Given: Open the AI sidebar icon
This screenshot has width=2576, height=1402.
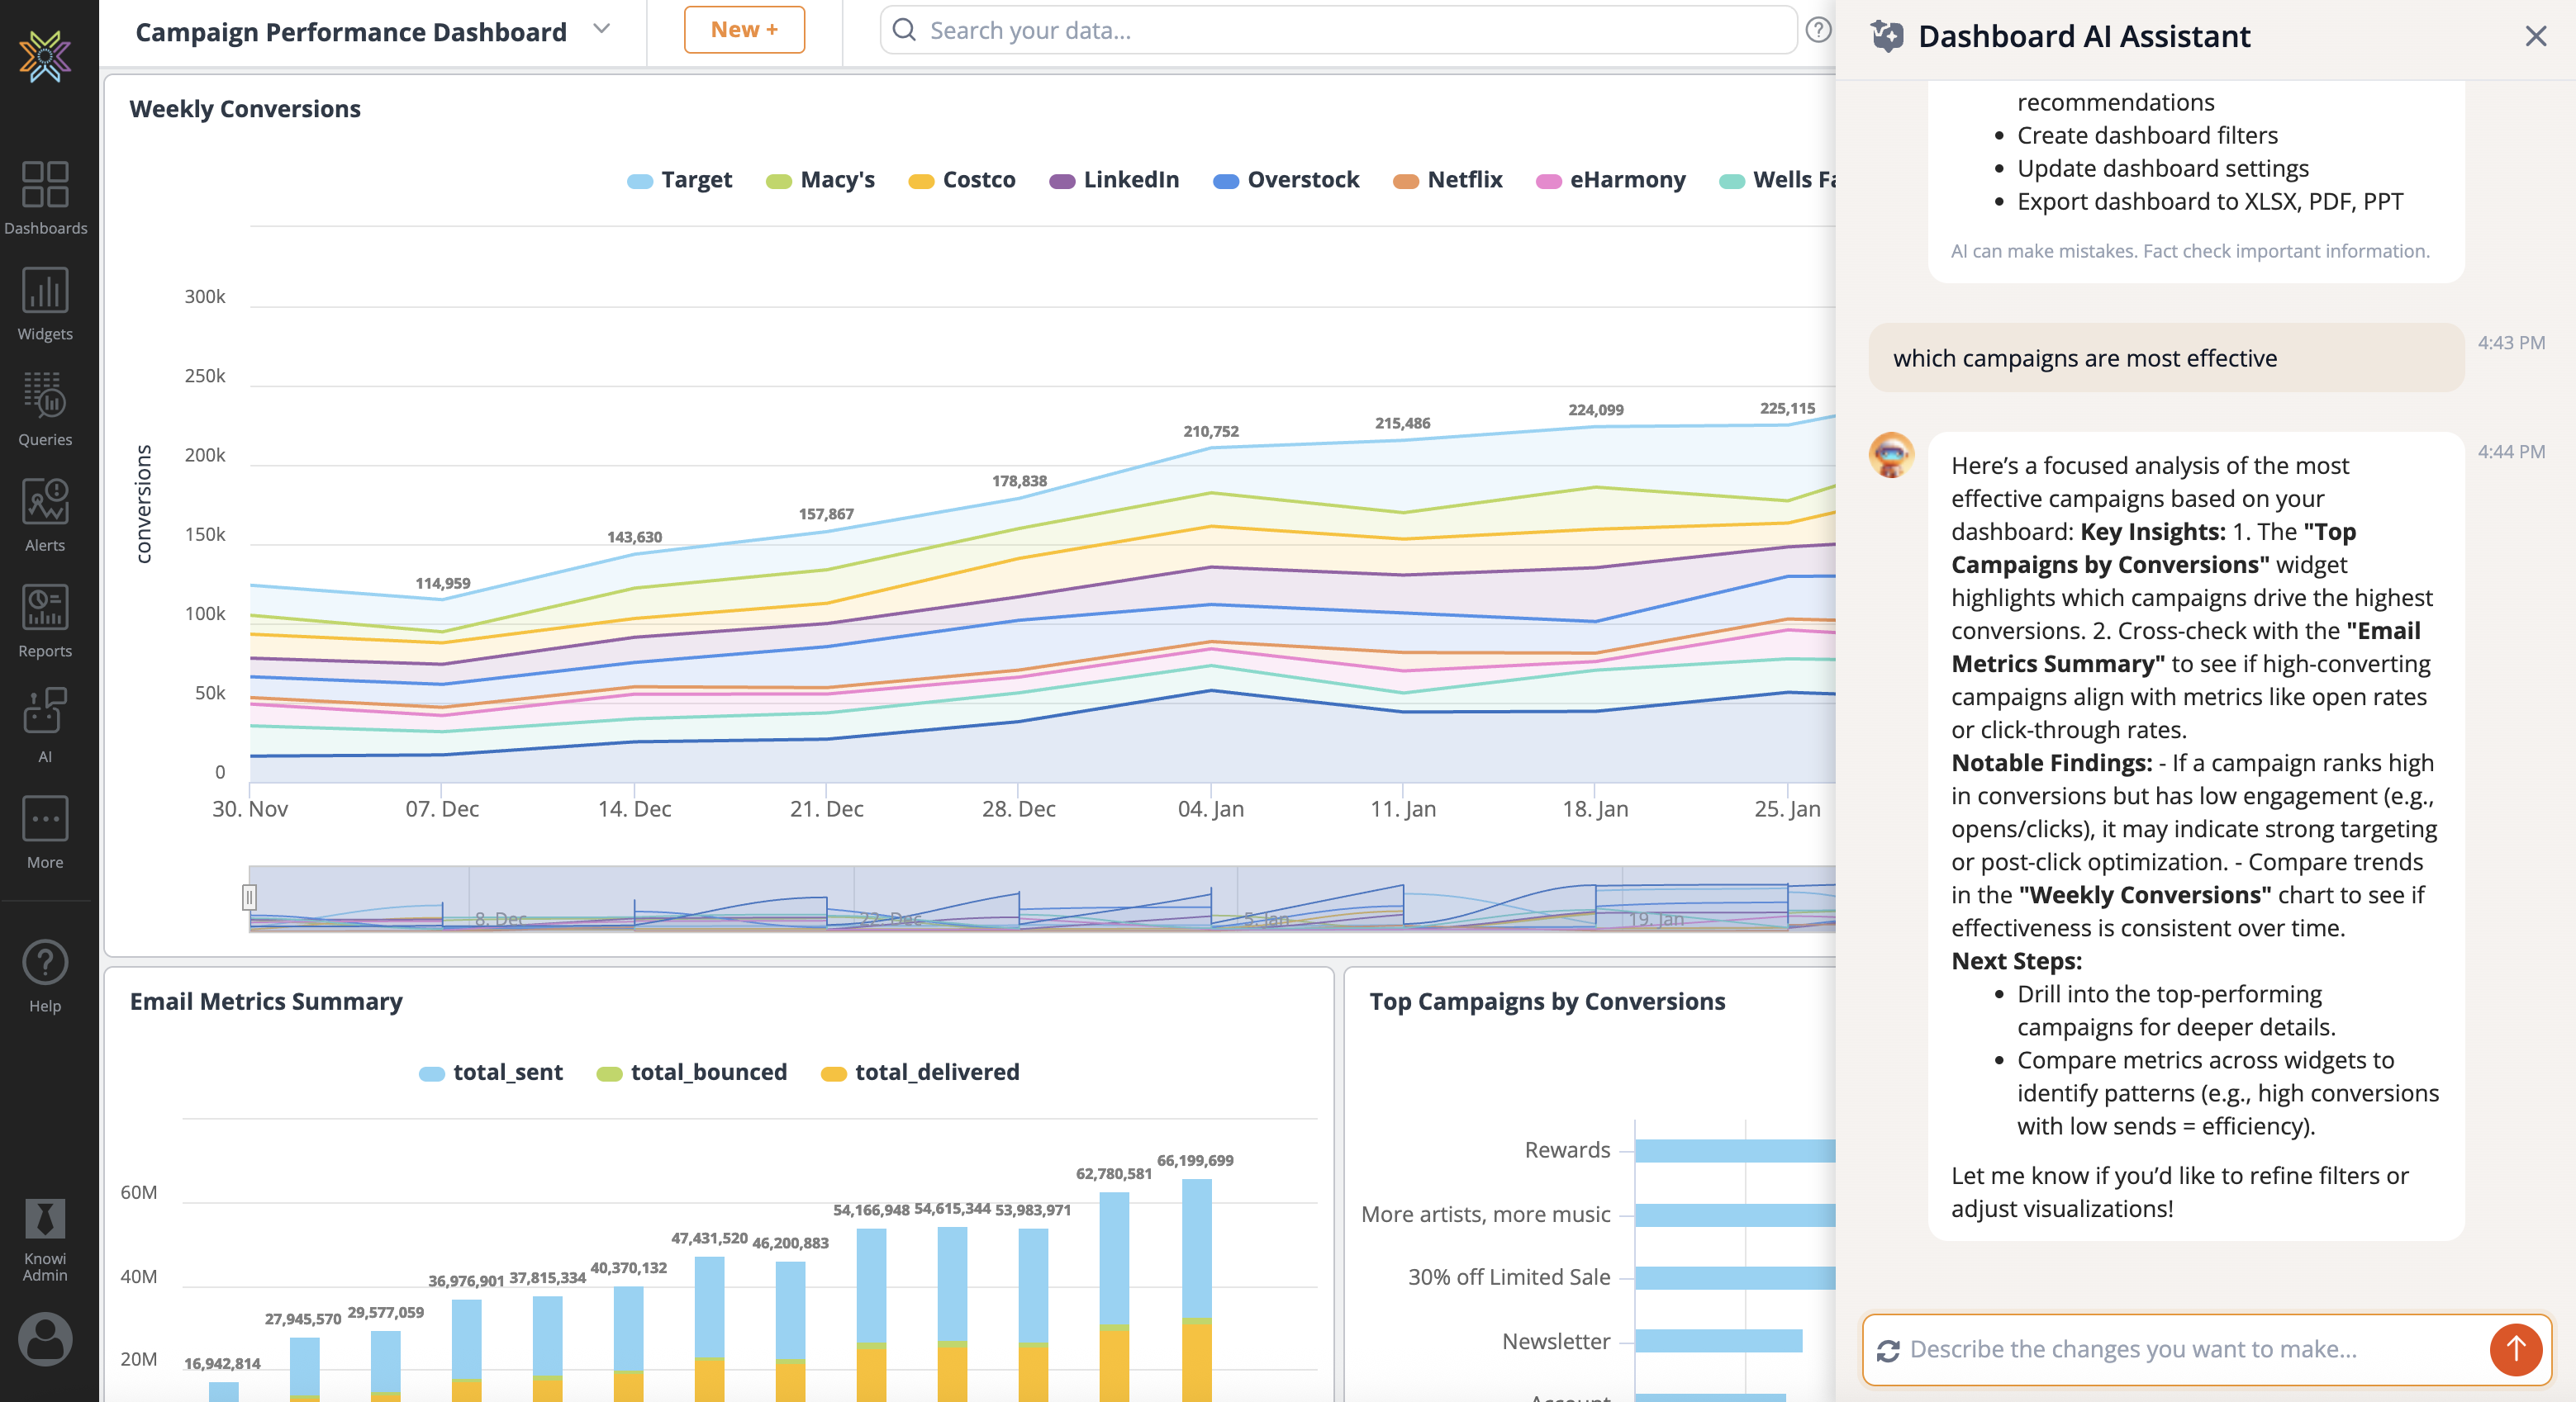Looking at the screenshot, I should 45,726.
